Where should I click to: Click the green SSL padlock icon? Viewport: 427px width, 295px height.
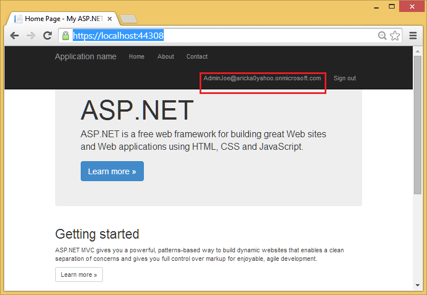(65, 36)
